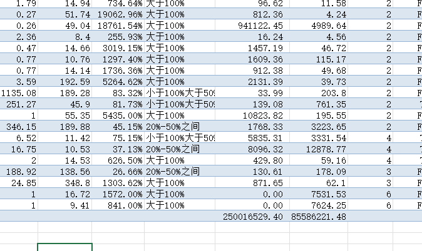This screenshot has width=422, height=251.
Task: Select the cell with value 4989.64
Action: tap(319, 25)
